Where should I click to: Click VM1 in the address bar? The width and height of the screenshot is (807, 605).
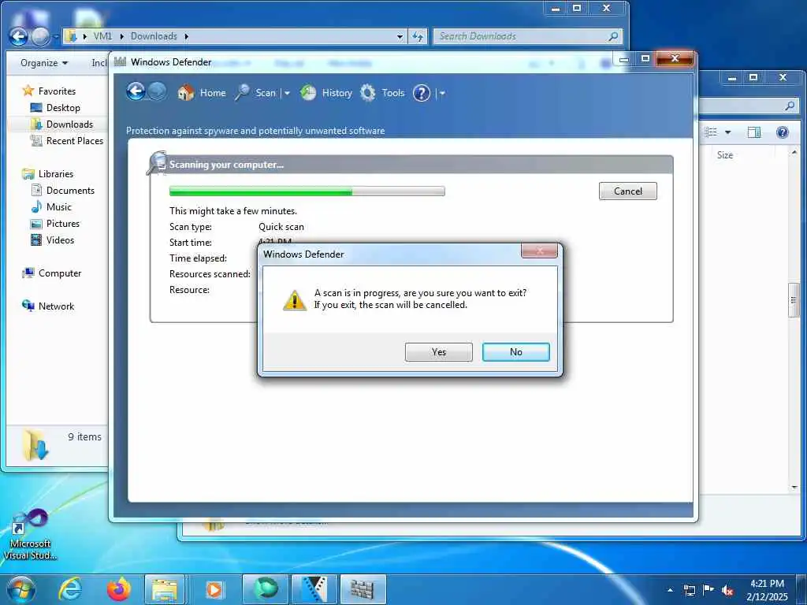click(102, 36)
